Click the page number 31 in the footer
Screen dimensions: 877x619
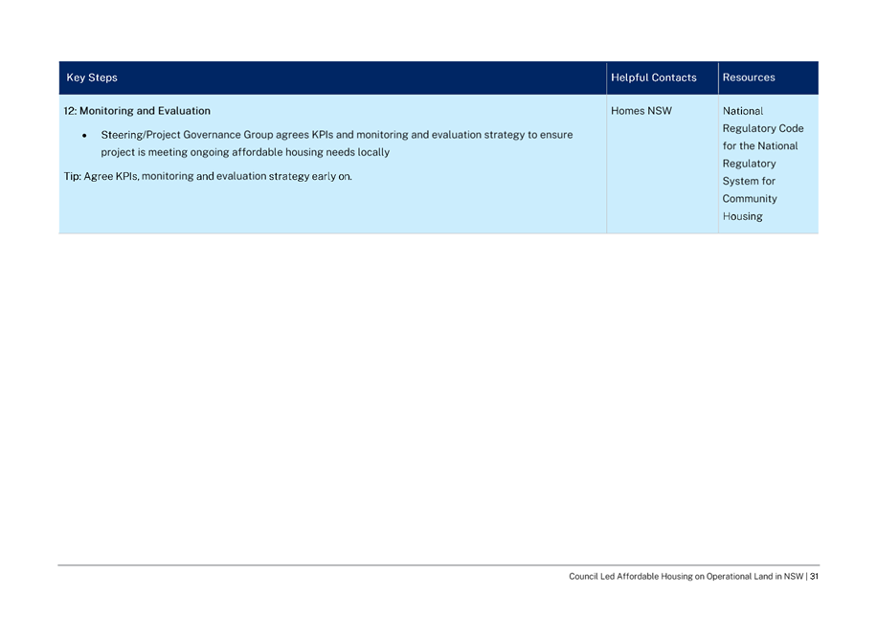point(814,577)
